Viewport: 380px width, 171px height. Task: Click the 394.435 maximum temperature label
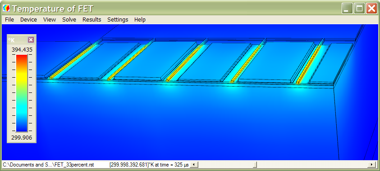pyautogui.click(x=22, y=50)
